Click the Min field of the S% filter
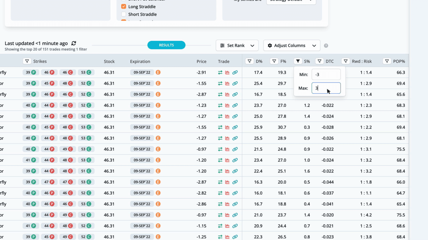 point(326,74)
